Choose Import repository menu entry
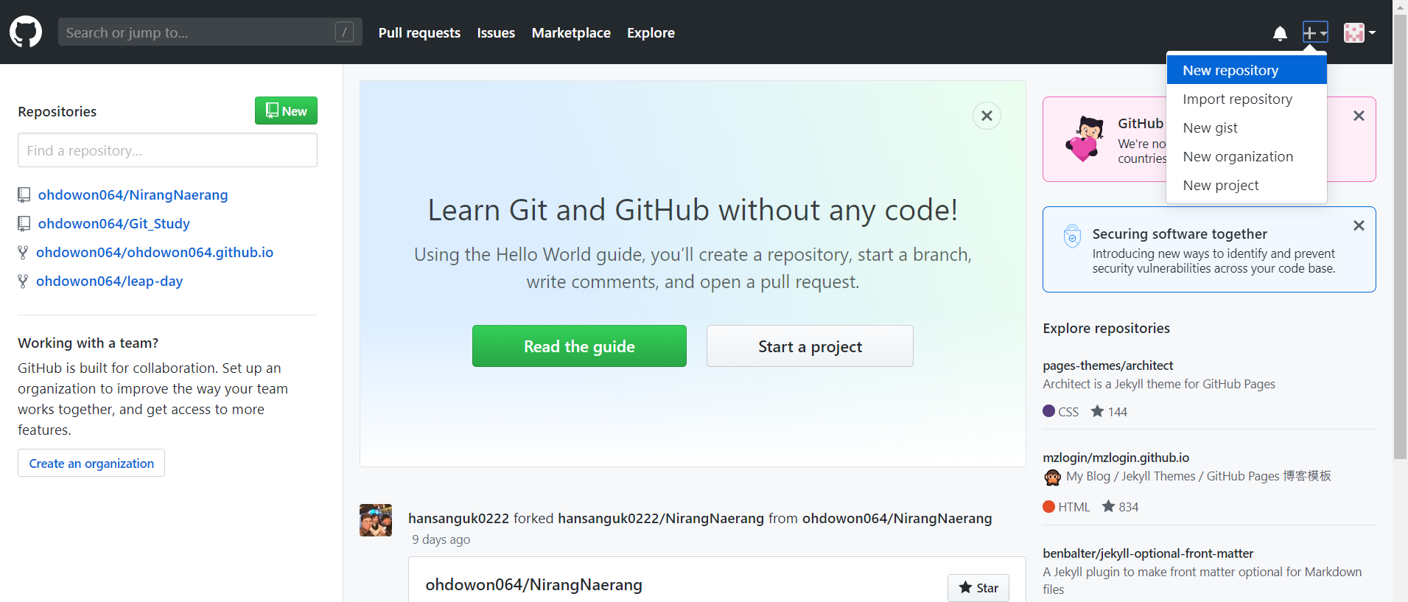 click(1247, 99)
